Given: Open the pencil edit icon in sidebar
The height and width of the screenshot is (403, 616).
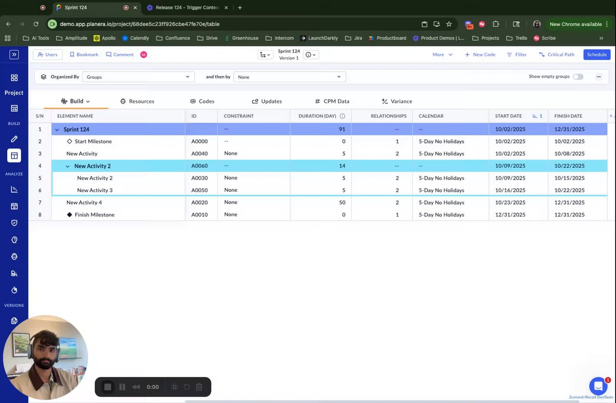Looking at the screenshot, I should point(14,139).
